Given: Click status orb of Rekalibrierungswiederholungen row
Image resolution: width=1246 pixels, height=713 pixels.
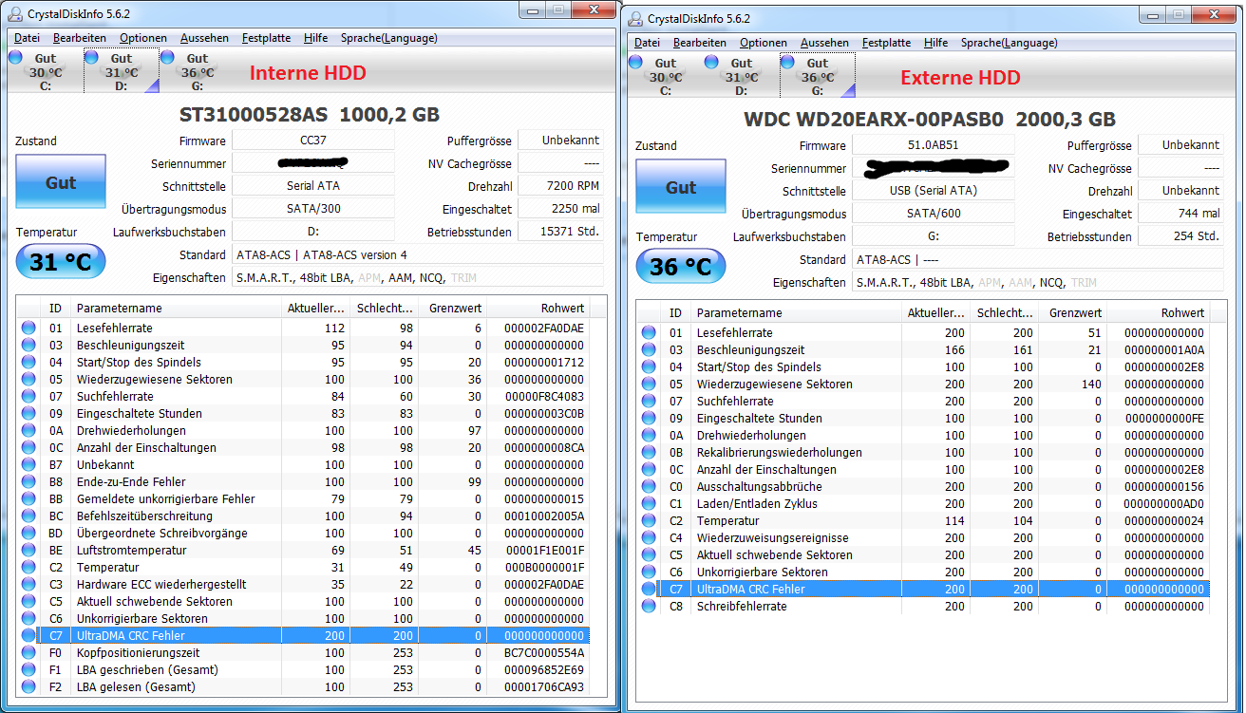Looking at the screenshot, I should click(649, 452).
